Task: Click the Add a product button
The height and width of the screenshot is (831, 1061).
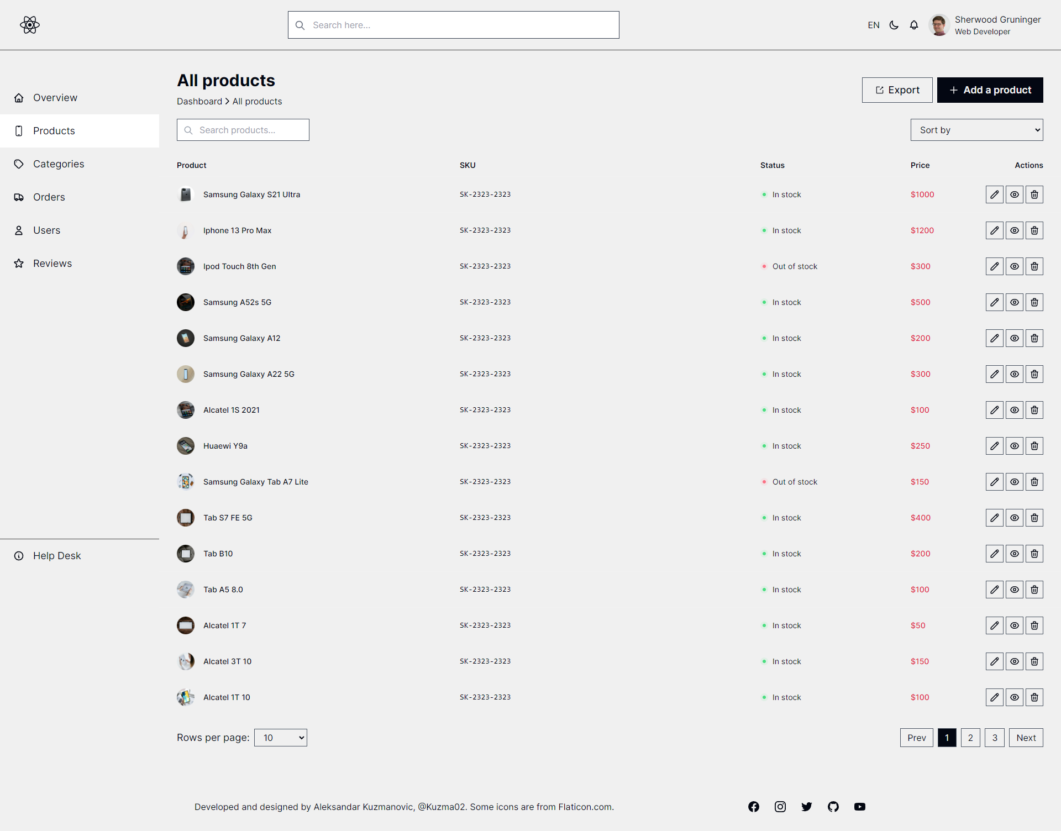Action: (990, 90)
